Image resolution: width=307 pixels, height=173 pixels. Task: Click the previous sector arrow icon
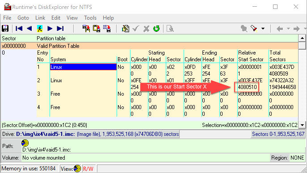[x=29, y=29]
